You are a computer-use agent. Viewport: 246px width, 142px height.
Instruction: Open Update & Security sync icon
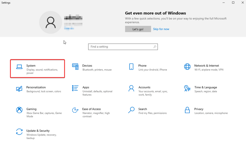(x=19, y=132)
